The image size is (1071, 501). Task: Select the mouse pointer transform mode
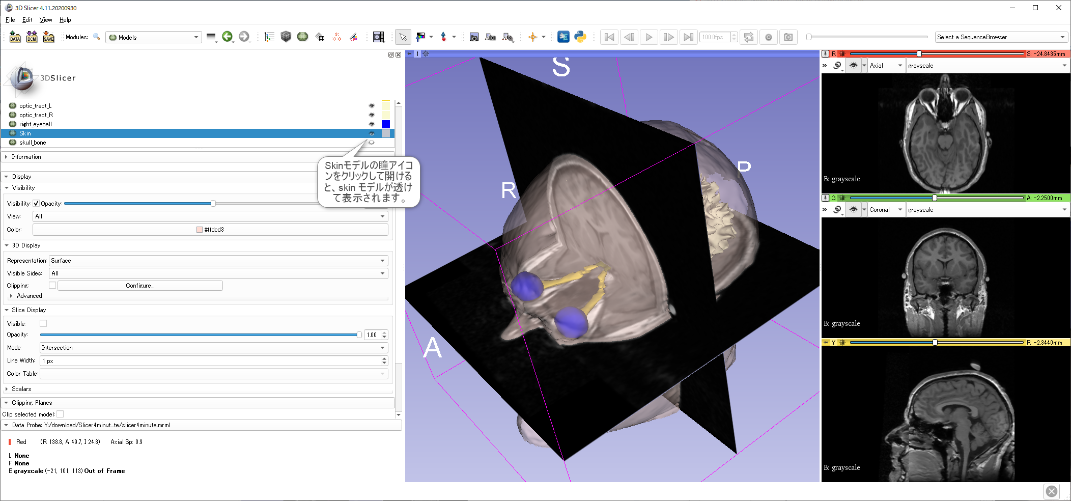coord(403,37)
